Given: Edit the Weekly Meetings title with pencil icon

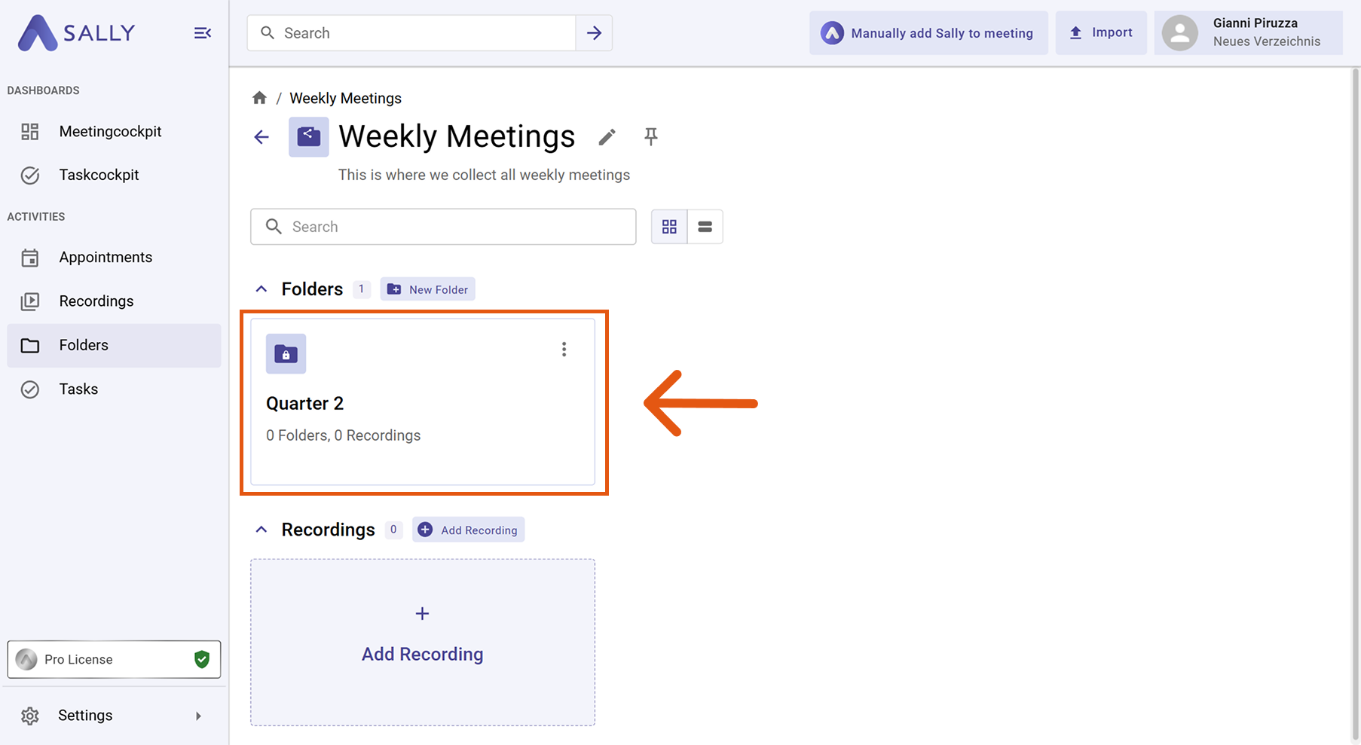Looking at the screenshot, I should click(607, 137).
